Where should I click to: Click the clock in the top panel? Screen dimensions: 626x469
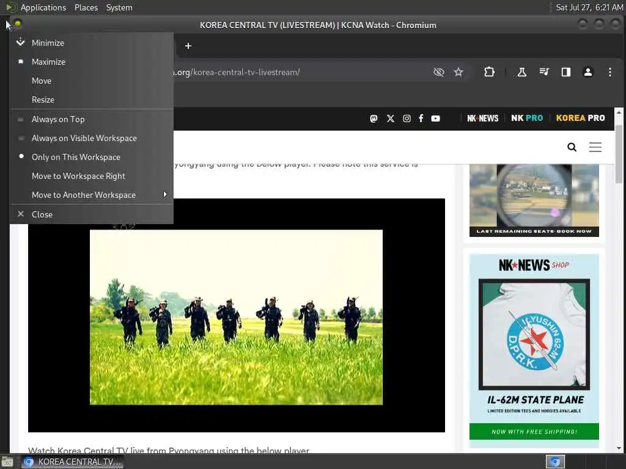pyautogui.click(x=589, y=7)
